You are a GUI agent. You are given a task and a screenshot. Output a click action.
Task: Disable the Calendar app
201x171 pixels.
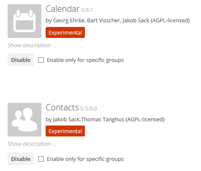tap(21, 60)
